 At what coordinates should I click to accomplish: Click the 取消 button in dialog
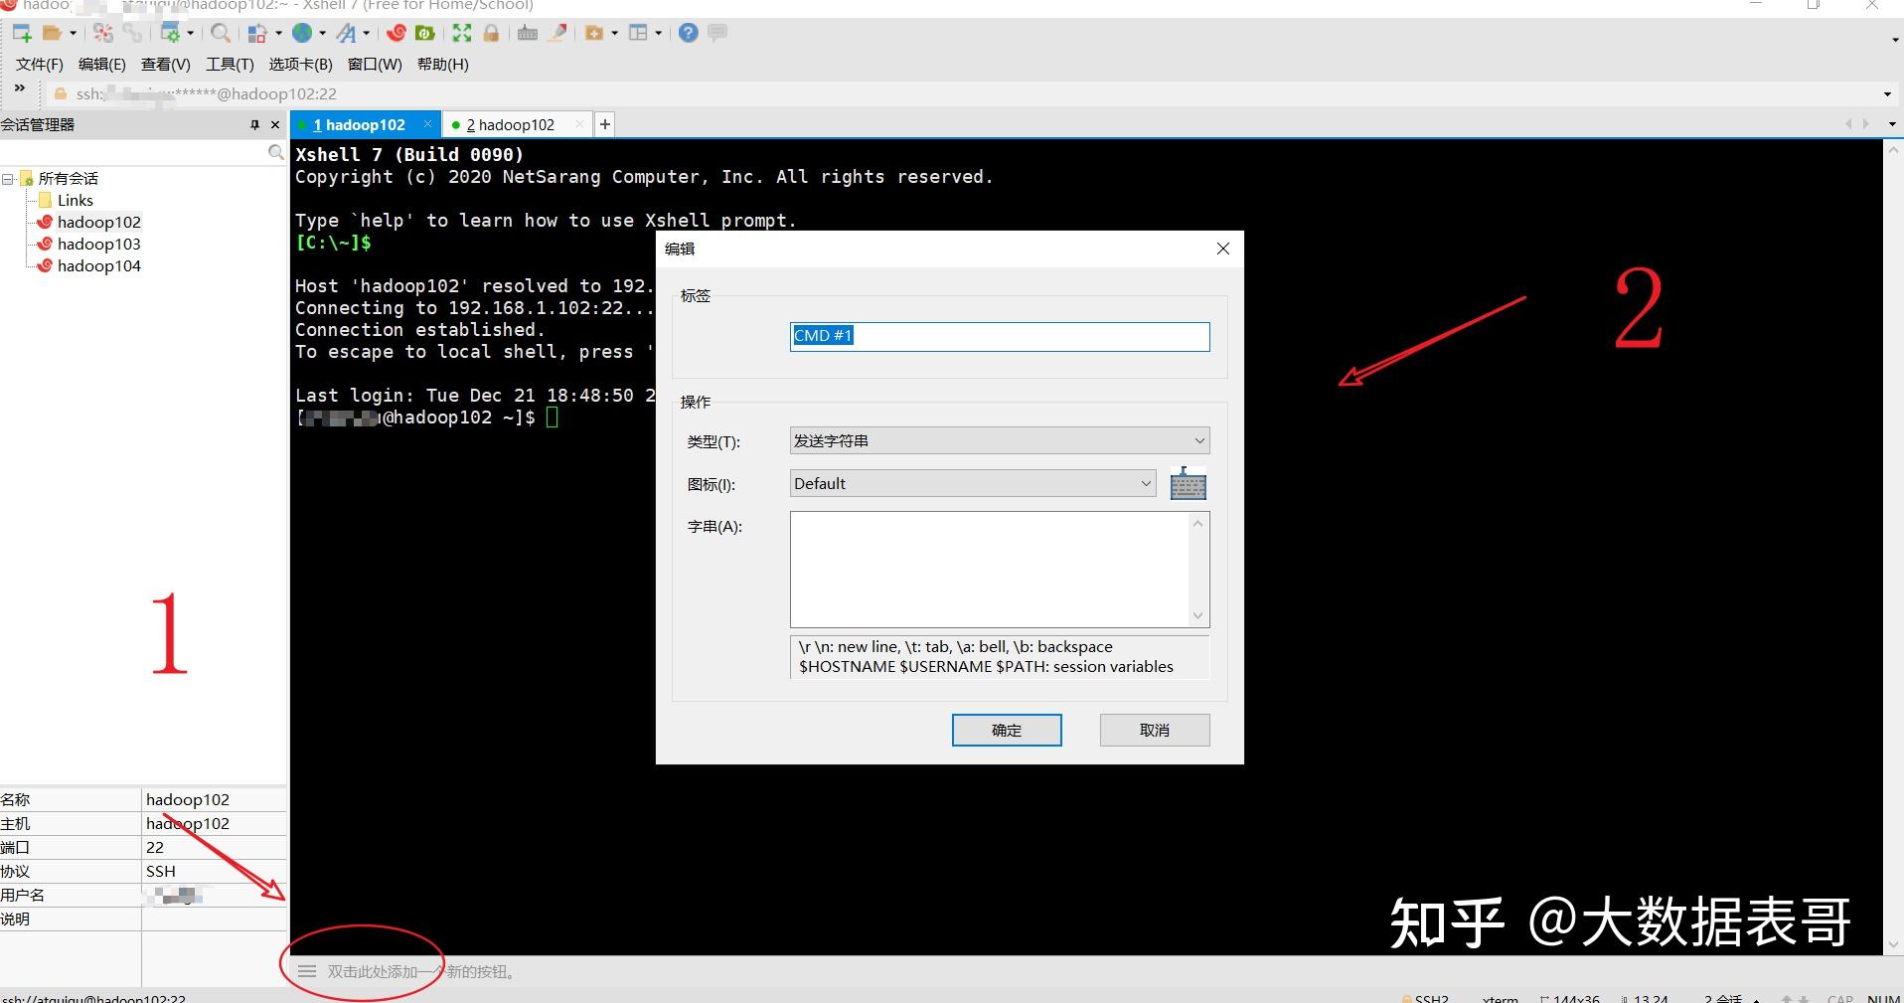click(1155, 731)
